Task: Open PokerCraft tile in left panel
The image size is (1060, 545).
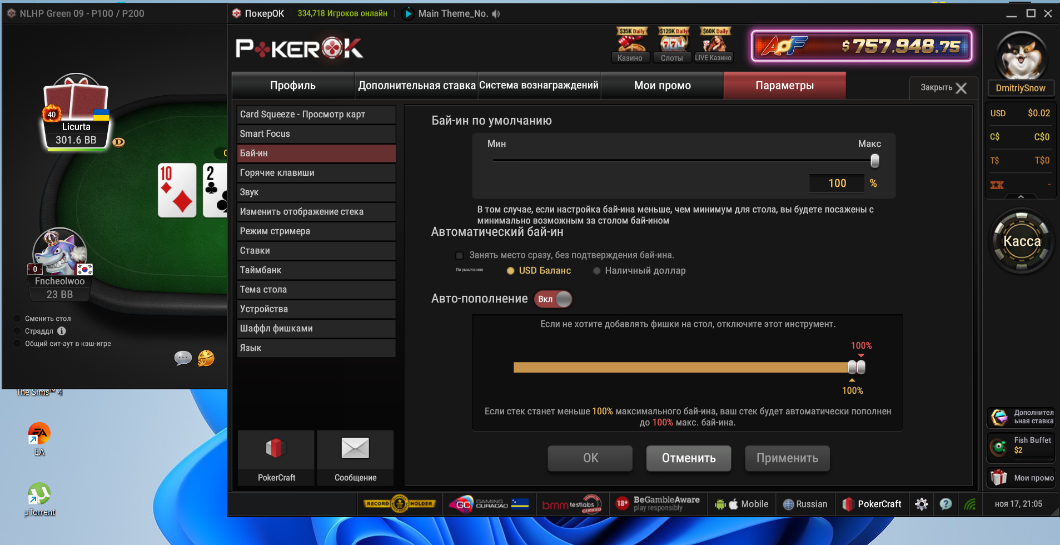Action: pyautogui.click(x=276, y=458)
